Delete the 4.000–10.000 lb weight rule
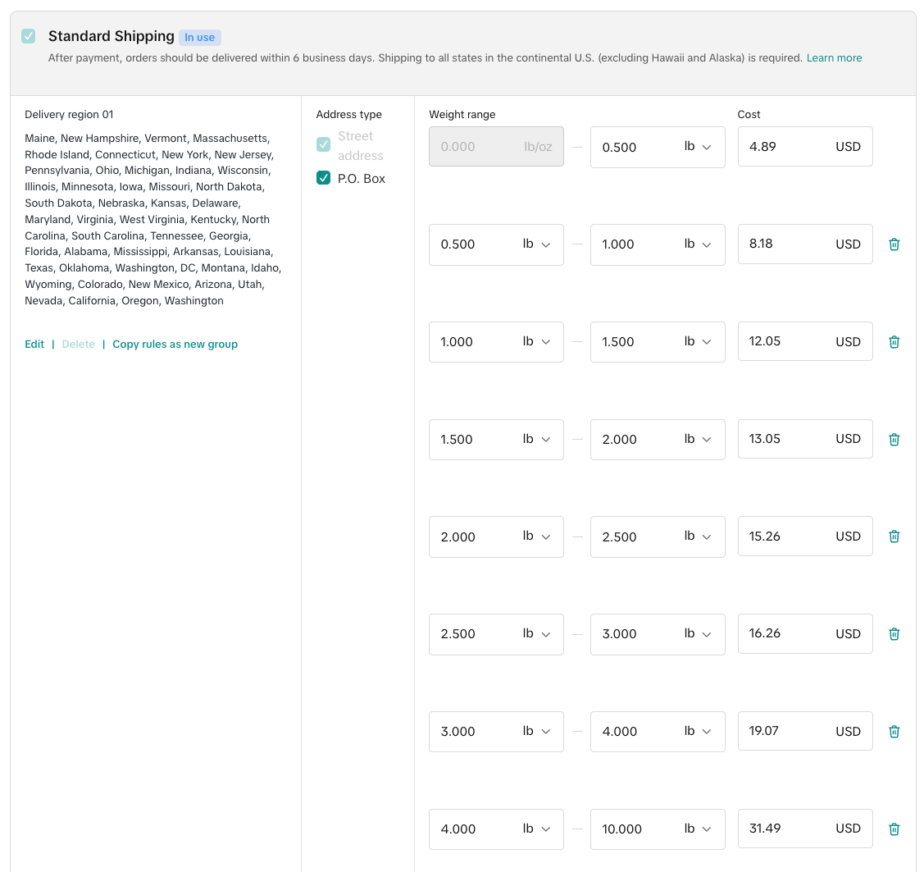This screenshot has height=872, width=924. [x=894, y=829]
